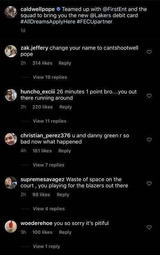This screenshot has width=160, height=255.
Task: Expand View 19 replies
Action: pyautogui.click(x=50, y=77)
